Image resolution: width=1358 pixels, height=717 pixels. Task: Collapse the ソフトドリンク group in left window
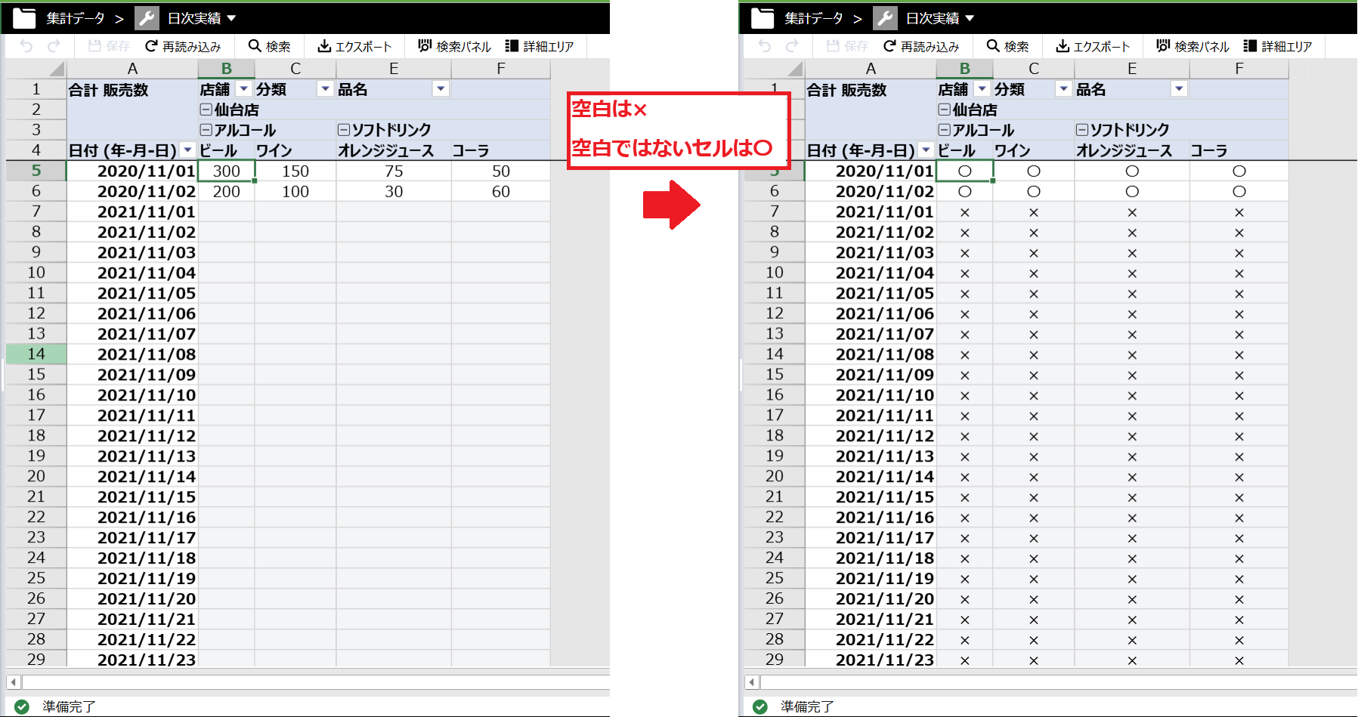(343, 130)
